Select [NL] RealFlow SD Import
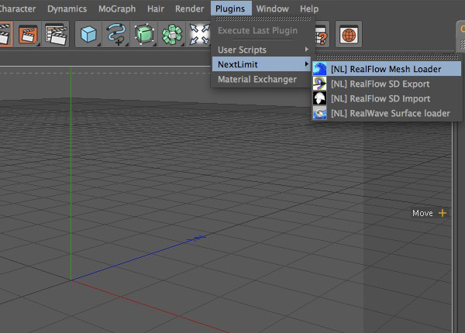 [387, 98]
